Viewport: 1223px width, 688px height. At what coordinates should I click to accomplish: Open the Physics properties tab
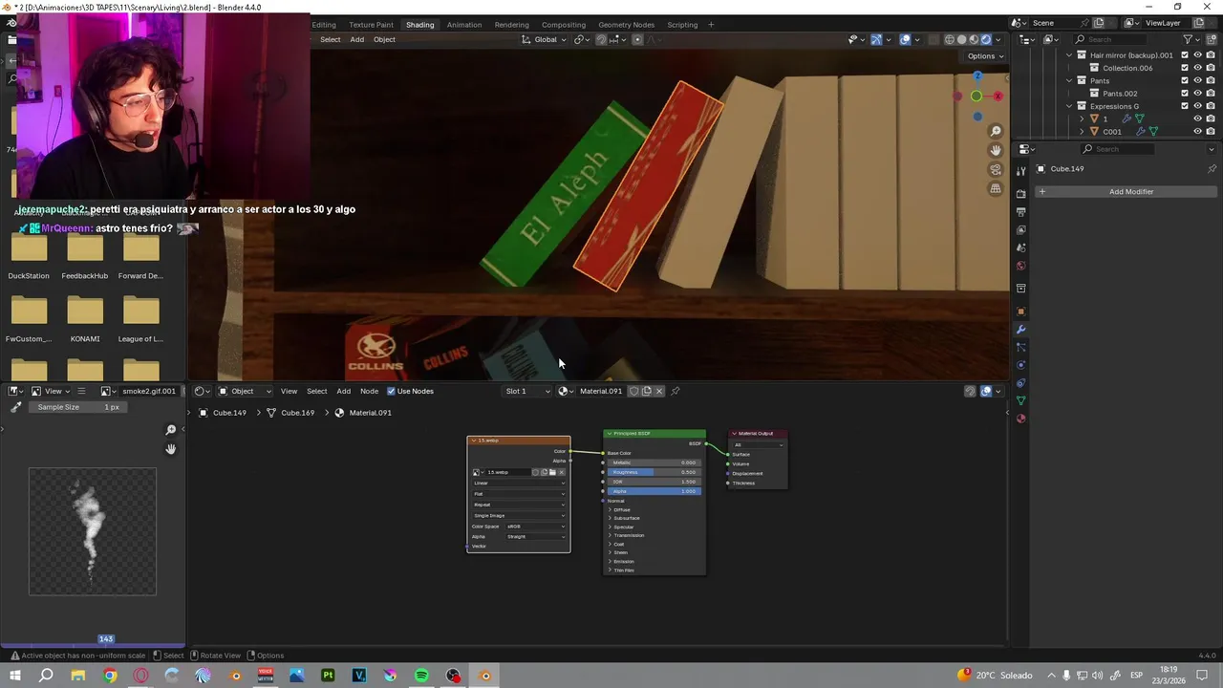click(1020, 365)
